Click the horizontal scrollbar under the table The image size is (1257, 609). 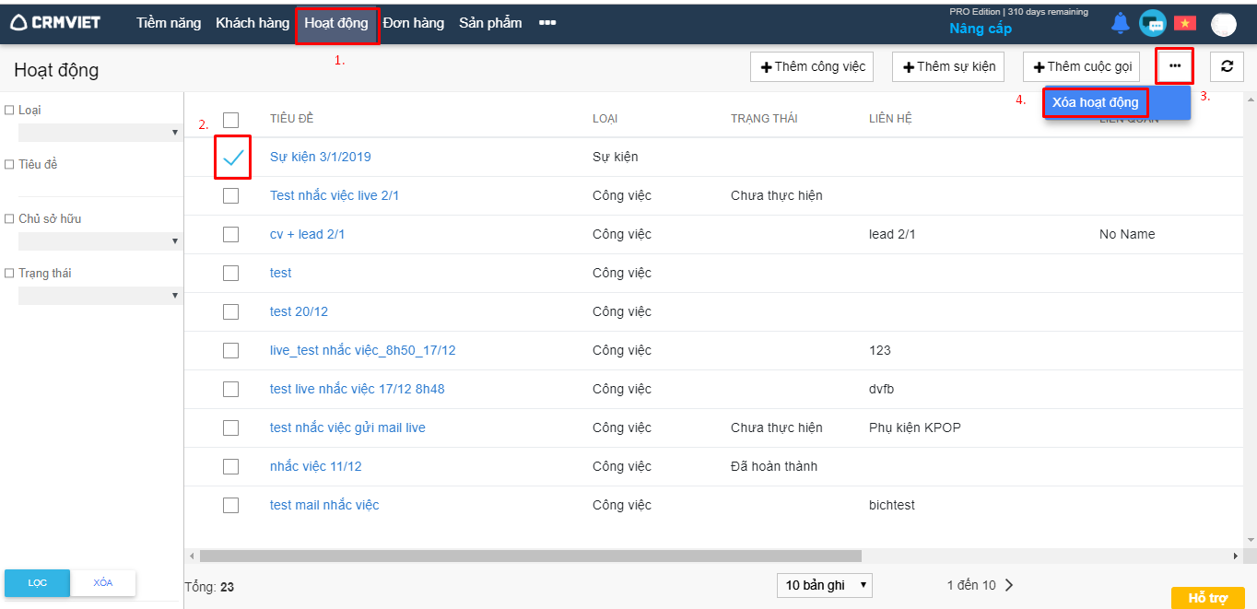pyautogui.click(x=530, y=556)
